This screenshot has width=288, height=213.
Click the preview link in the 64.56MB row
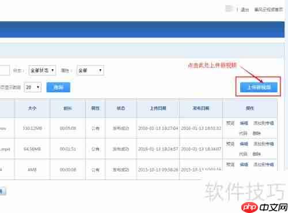click(230, 144)
